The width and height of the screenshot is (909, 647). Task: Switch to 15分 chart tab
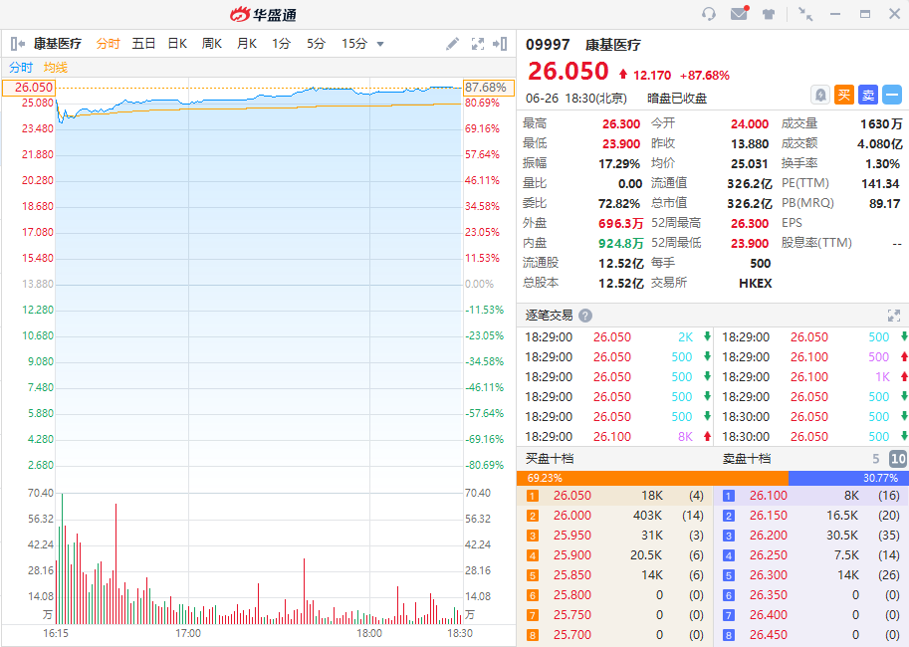(x=354, y=44)
